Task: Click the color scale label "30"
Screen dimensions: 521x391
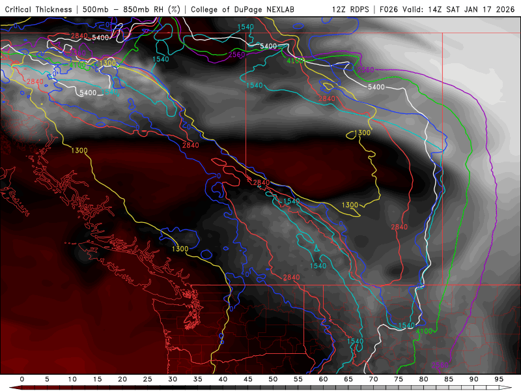Action: 173,379
